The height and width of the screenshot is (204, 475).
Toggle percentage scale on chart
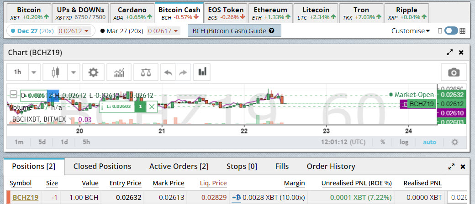(x=383, y=142)
